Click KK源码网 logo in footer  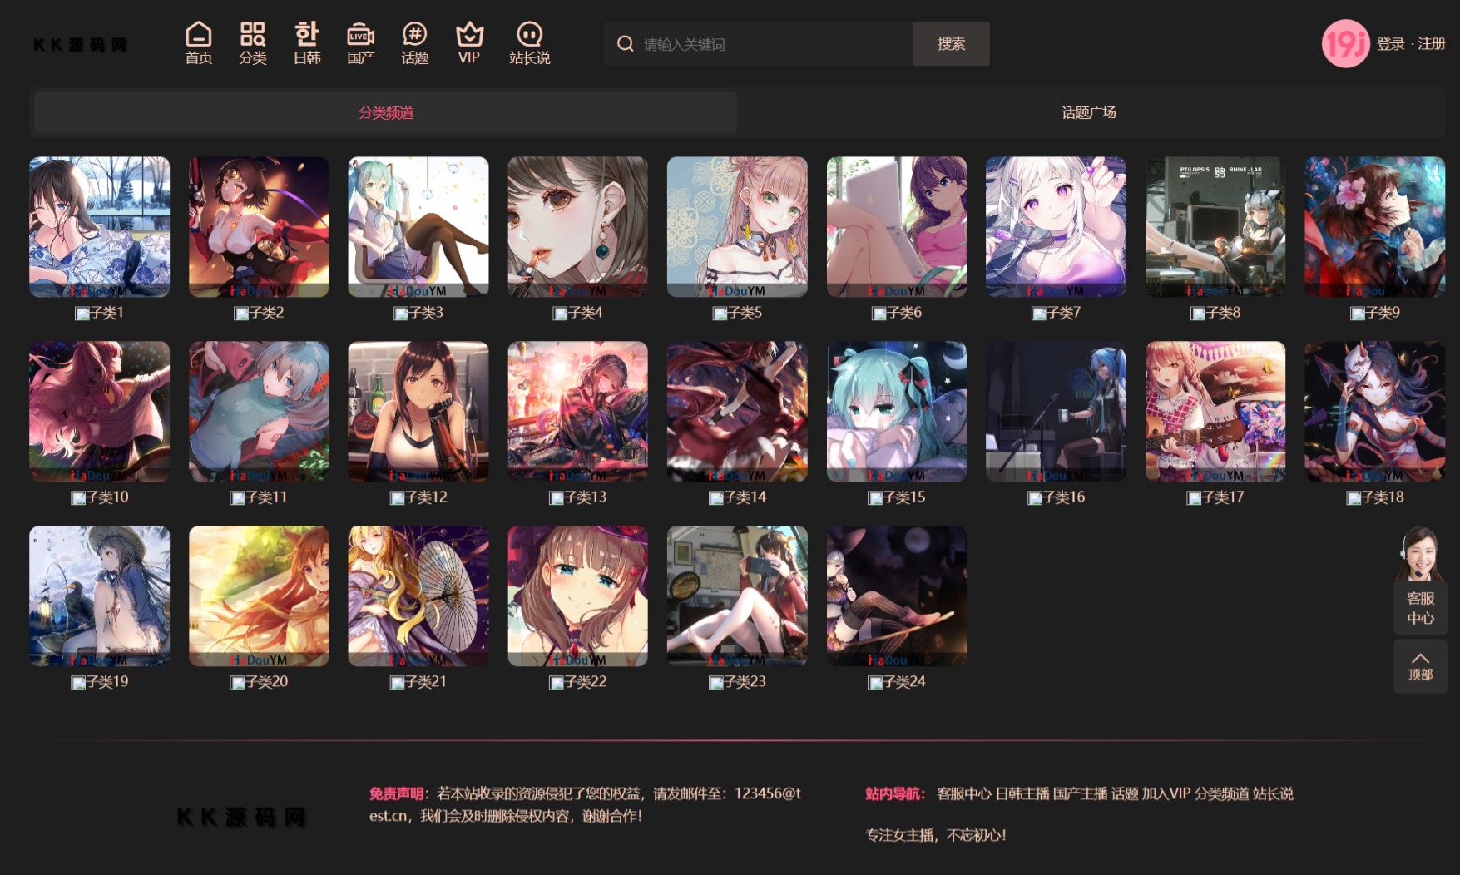pos(241,818)
